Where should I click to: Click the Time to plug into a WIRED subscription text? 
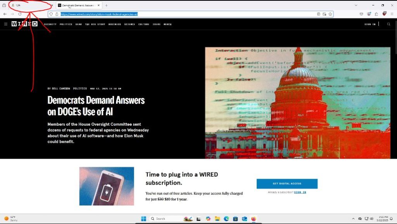[182, 179]
